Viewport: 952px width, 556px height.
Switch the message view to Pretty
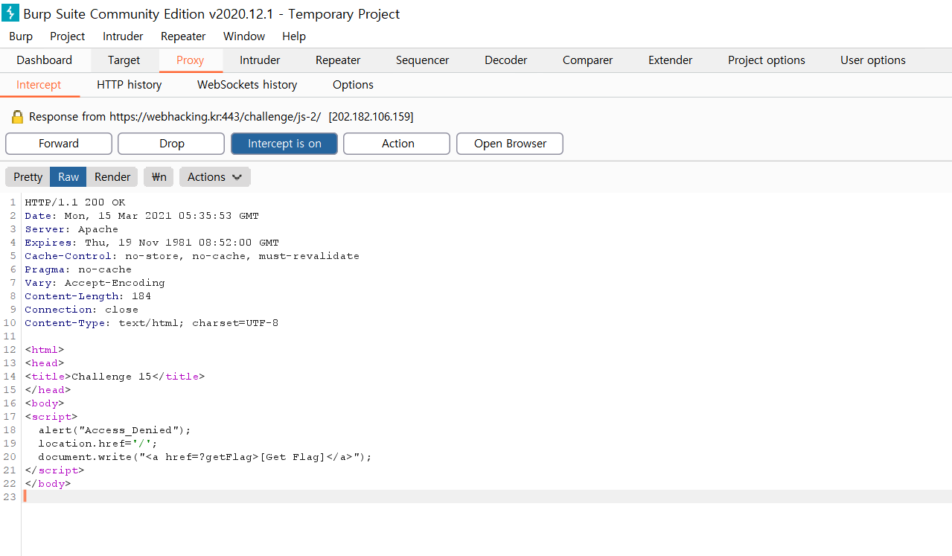click(x=28, y=176)
